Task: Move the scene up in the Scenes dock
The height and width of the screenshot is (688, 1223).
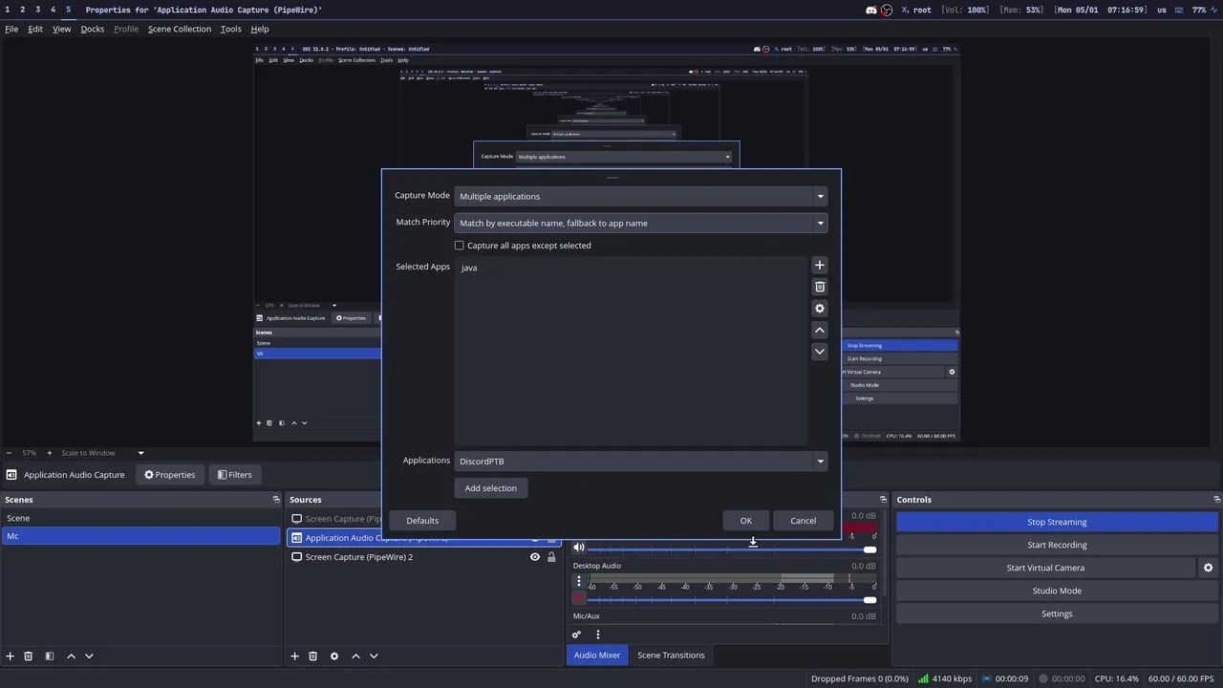Action: [x=71, y=656]
